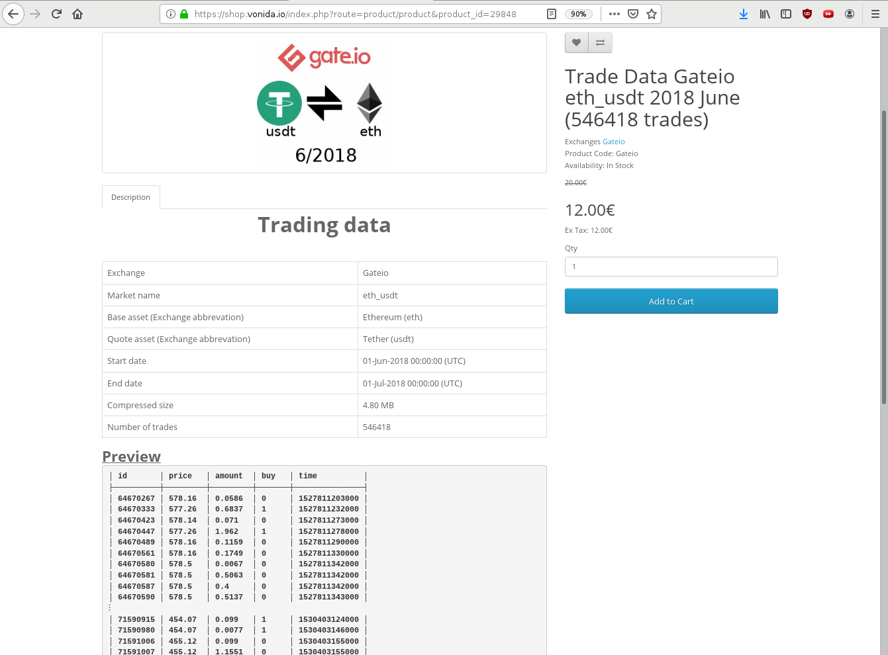
Task: Click the address bar URL
Action: [355, 14]
